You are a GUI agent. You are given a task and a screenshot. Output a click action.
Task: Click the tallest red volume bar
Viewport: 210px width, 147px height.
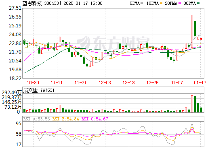point(192,104)
